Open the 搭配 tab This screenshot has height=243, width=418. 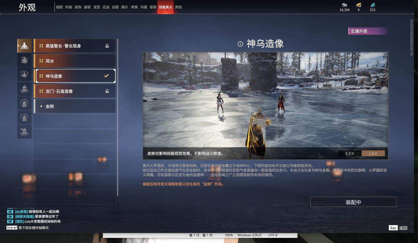click(x=59, y=7)
